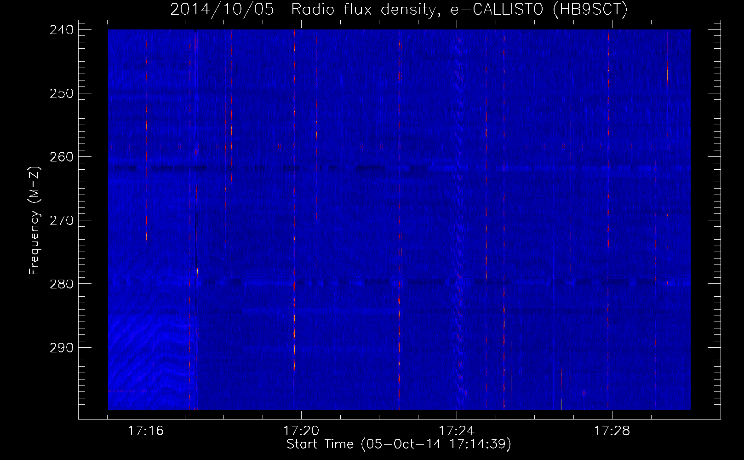Select the 280 frequency tick label

tap(61, 284)
